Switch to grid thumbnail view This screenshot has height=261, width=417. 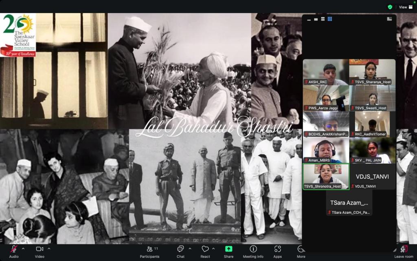pos(330,19)
